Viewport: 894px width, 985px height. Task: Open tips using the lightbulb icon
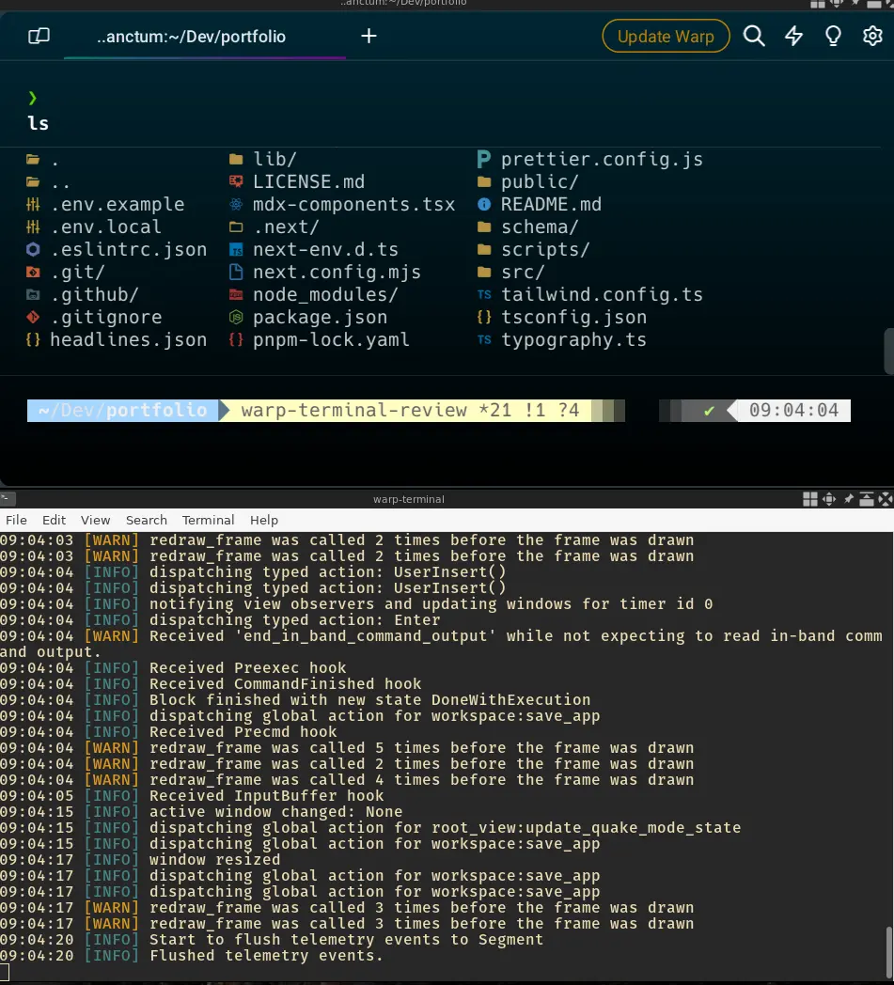tap(833, 35)
